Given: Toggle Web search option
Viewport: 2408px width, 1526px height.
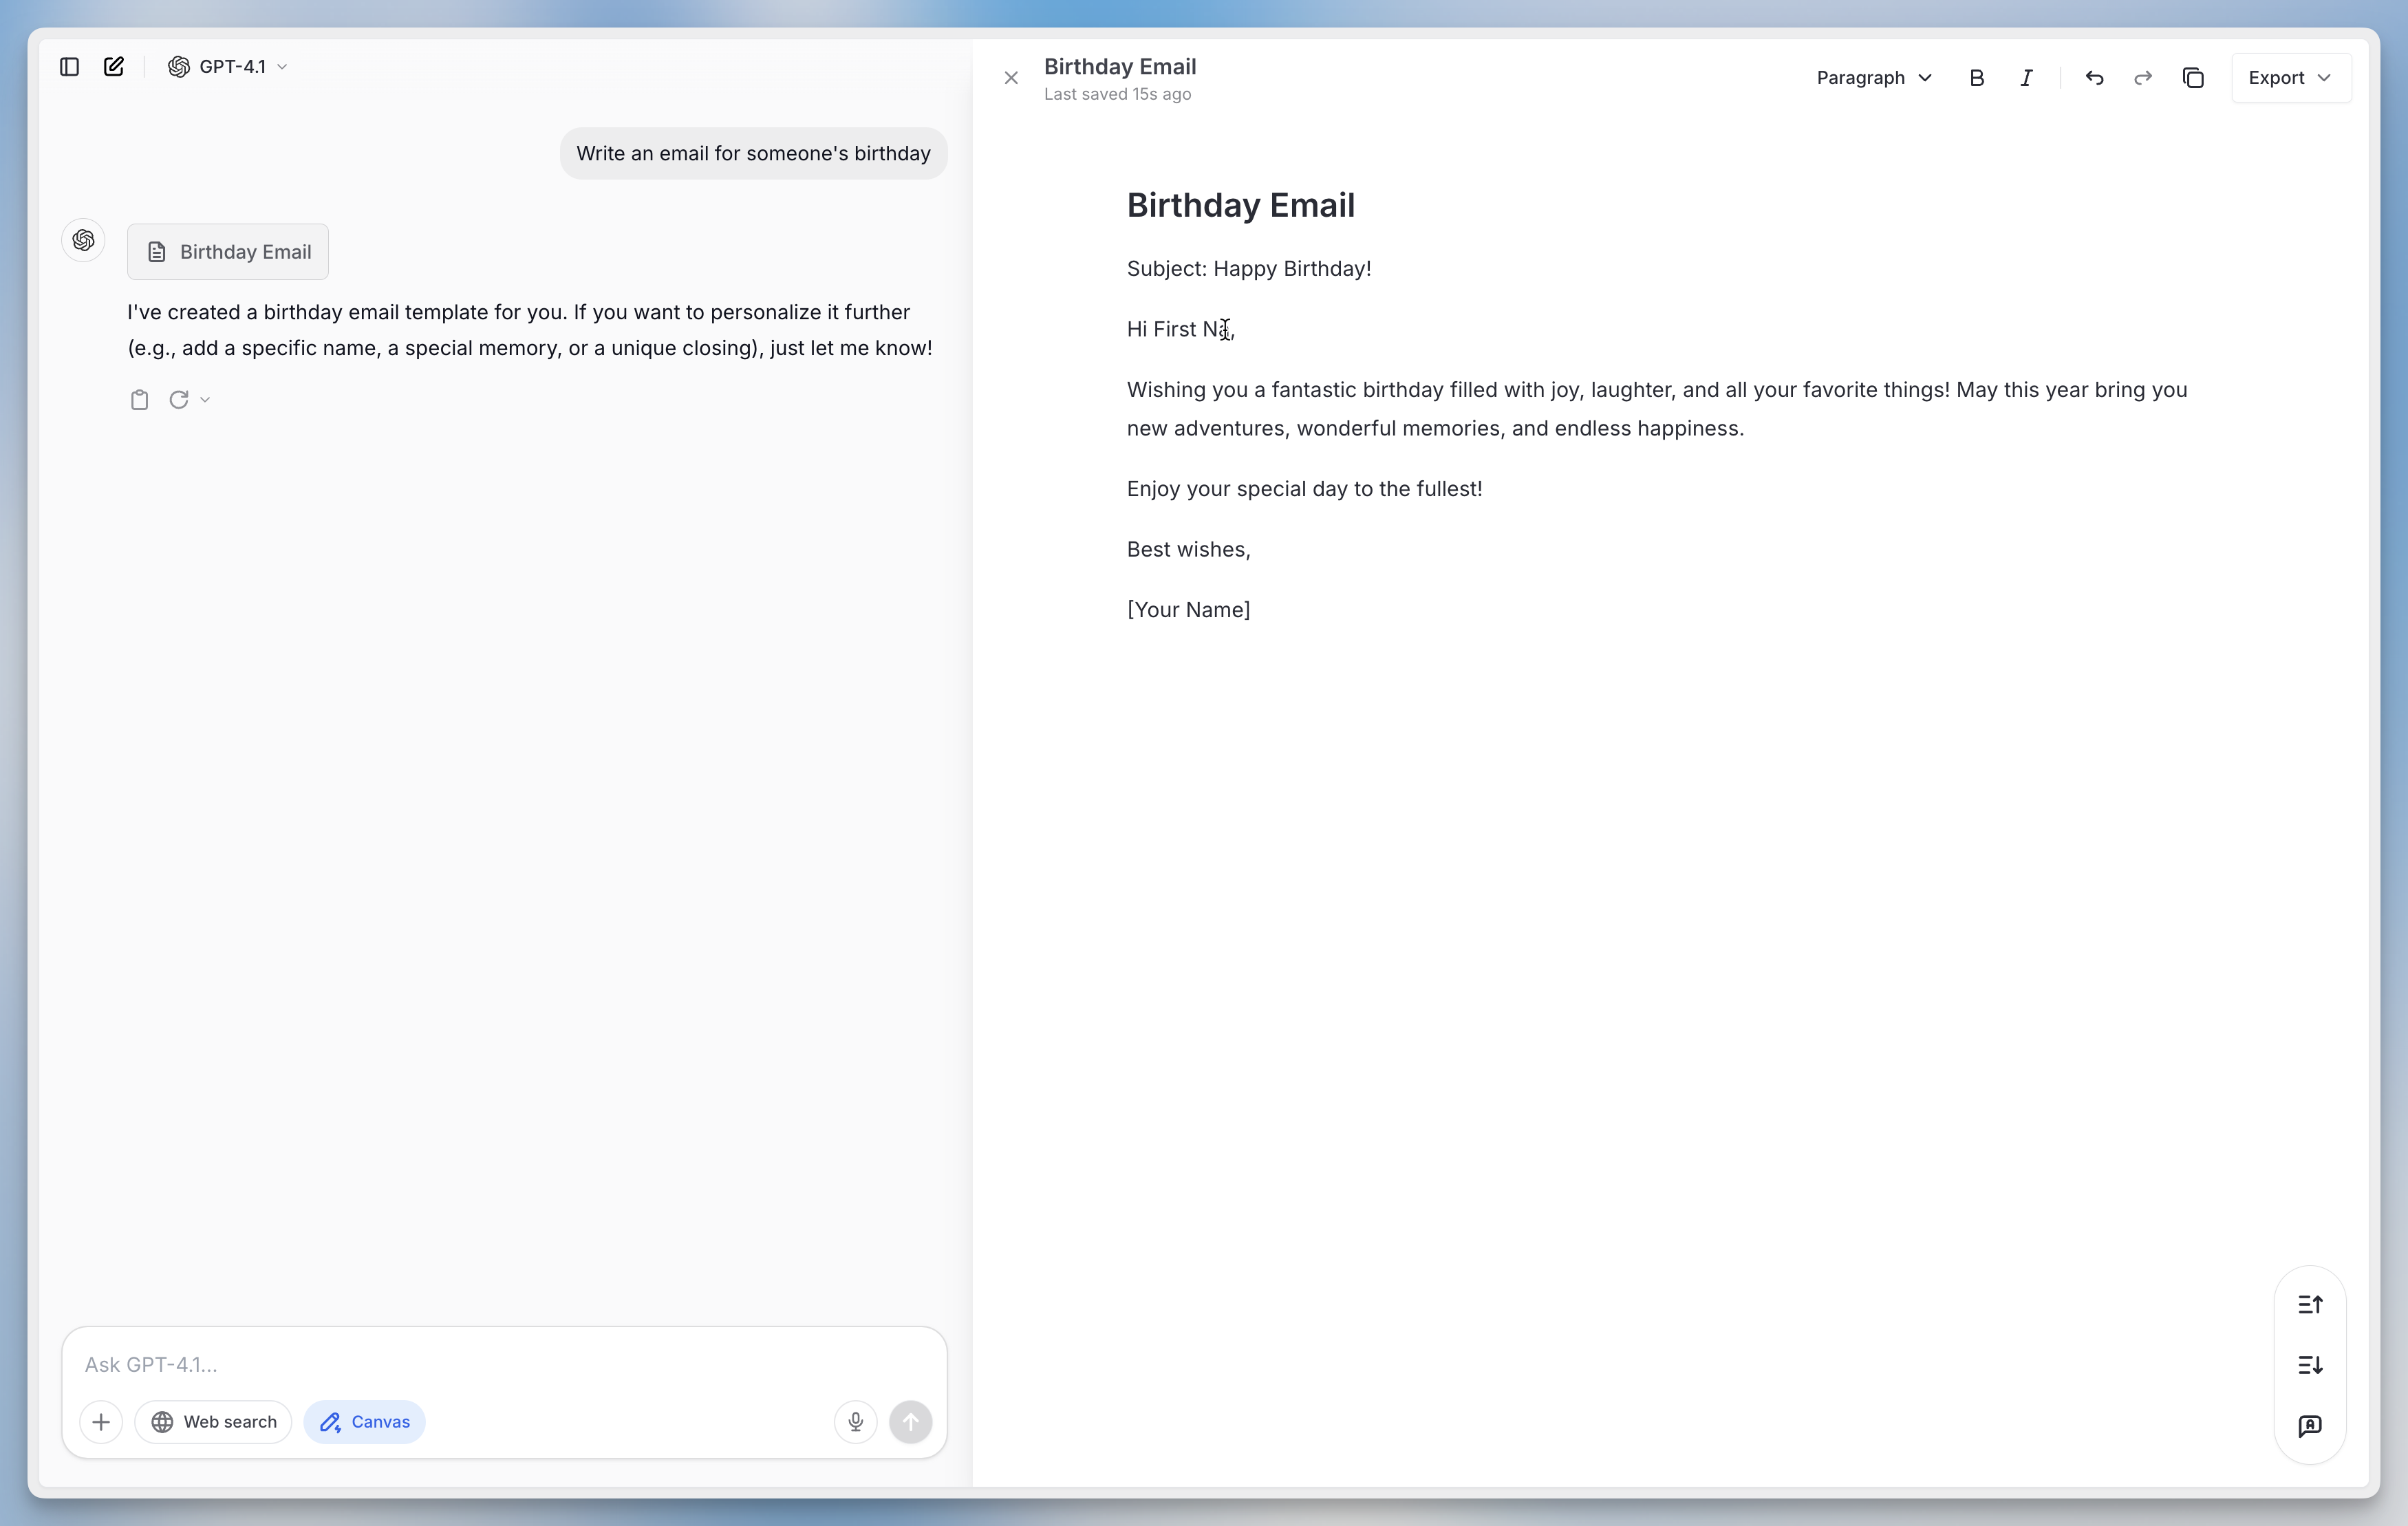Looking at the screenshot, I should tap(213, 1422).
